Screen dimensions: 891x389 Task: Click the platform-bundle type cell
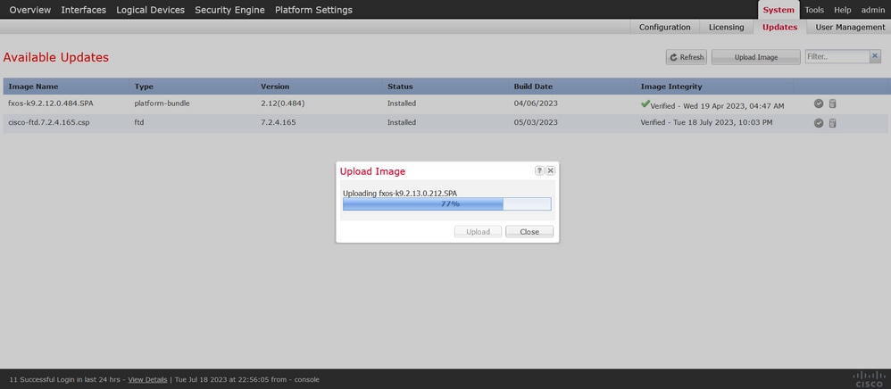click(x=162, y=103)
